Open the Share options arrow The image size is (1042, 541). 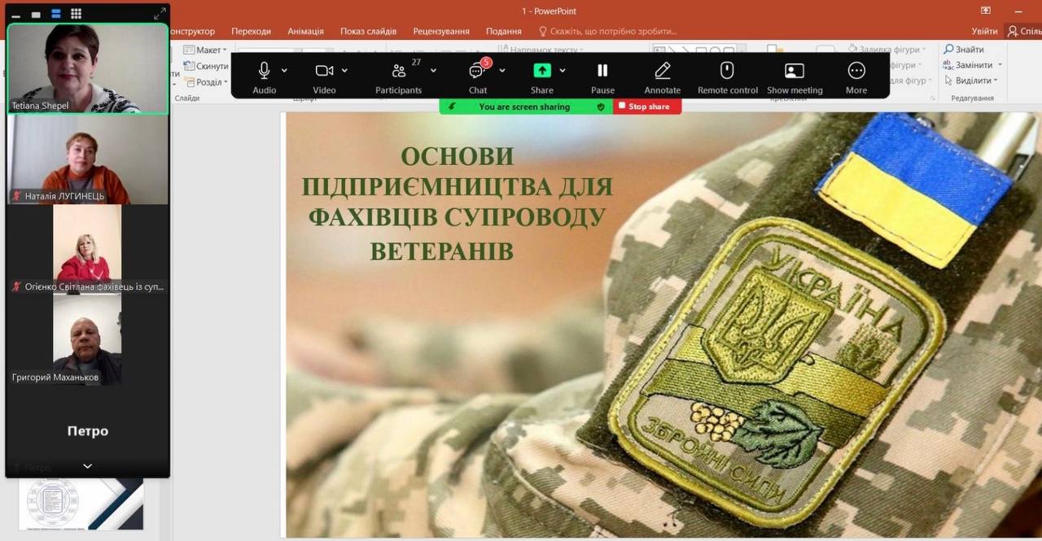click(562, 71)
